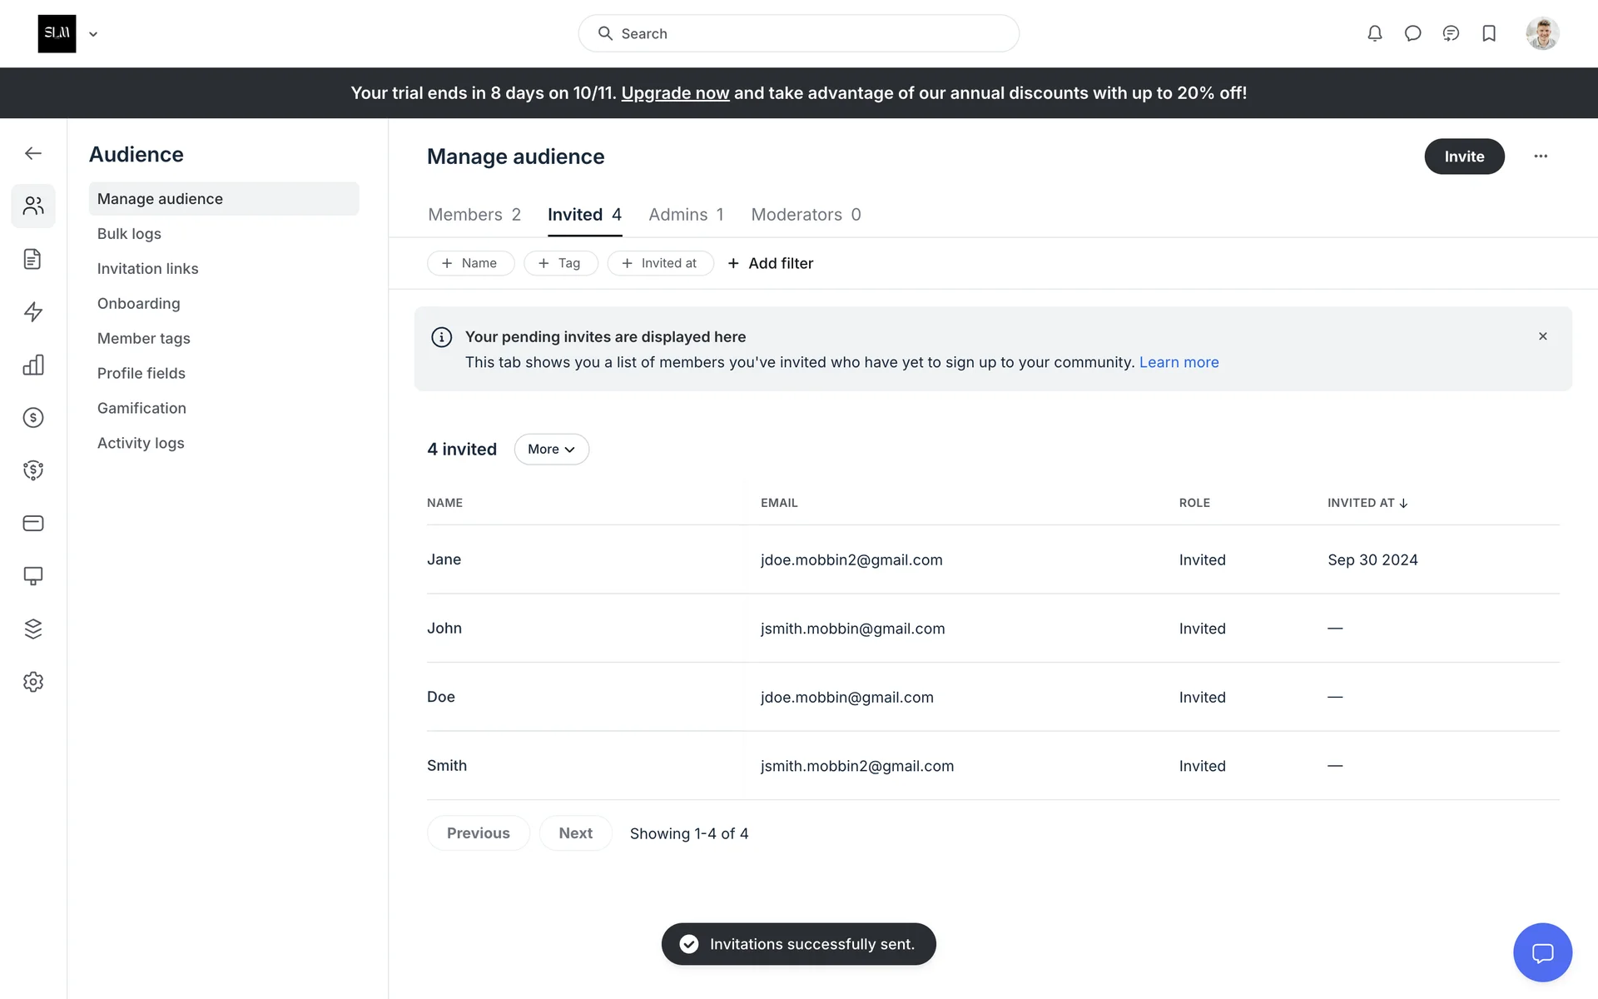Open bookmarks icon in top bar
The width and height of the screenshot is (1598, 999).
[x=1489, y=33]
